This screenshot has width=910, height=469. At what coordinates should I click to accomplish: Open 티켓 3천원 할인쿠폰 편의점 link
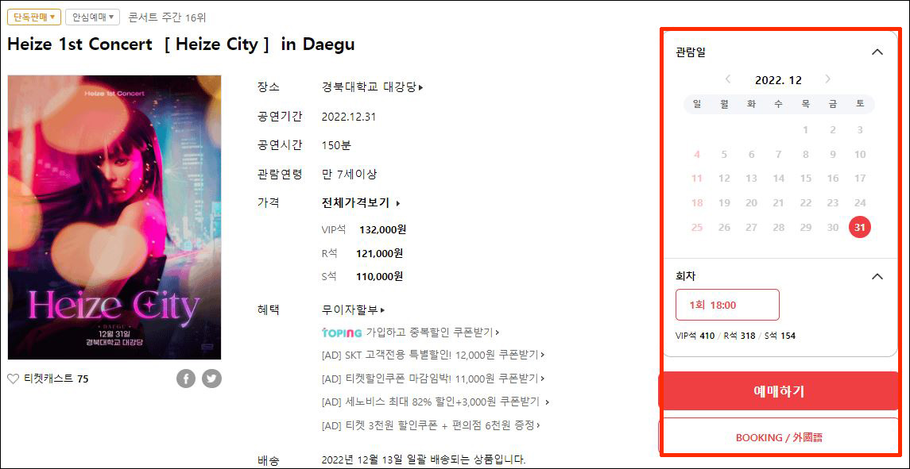430,425
